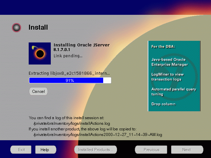Advance with the Next button
The image size is (211, 158).
(187, 149)
